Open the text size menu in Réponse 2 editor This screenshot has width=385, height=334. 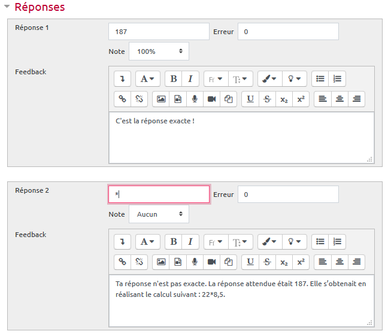pyautogui.click(x=241, y=241)
